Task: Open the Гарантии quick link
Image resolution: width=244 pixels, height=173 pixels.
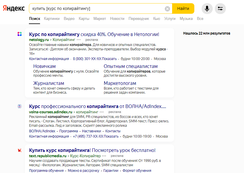Action: click(111, 171)
